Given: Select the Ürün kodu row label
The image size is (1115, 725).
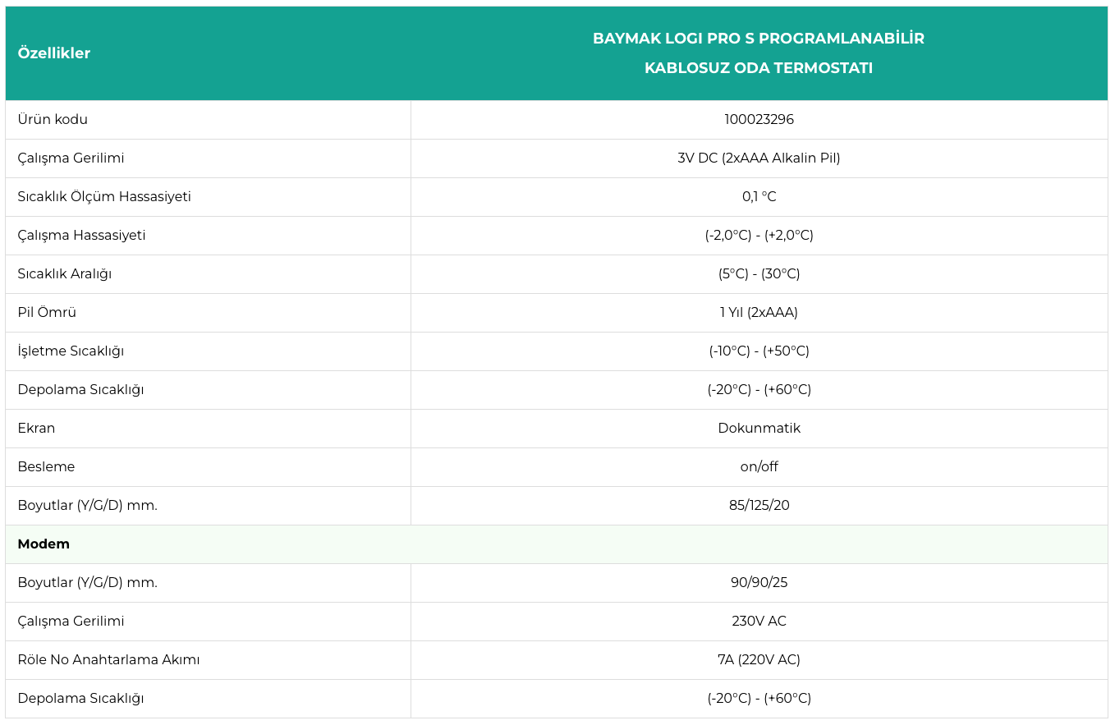Looking at the screenshot, I should pyautogui.click(x=53, y=120).
